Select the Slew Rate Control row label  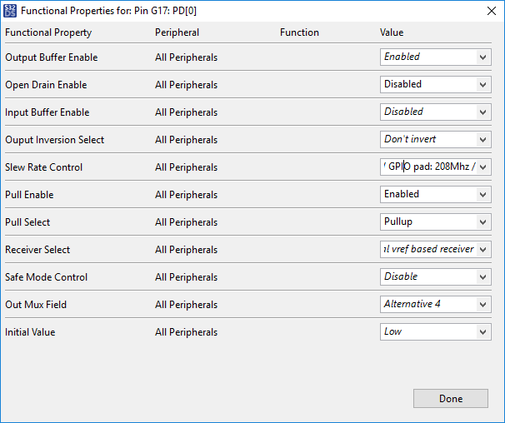[x=44, y=167]
